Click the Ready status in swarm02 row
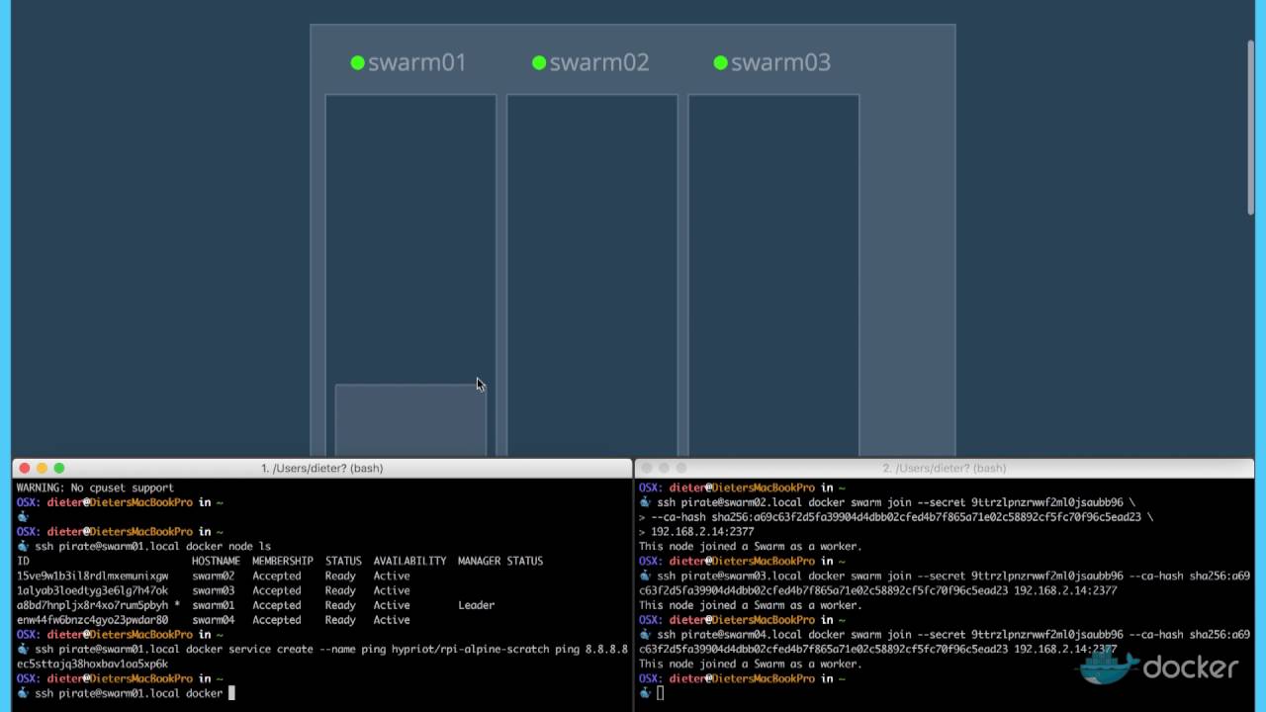This screenshot has width=1266, height=712. pos(340,576)
